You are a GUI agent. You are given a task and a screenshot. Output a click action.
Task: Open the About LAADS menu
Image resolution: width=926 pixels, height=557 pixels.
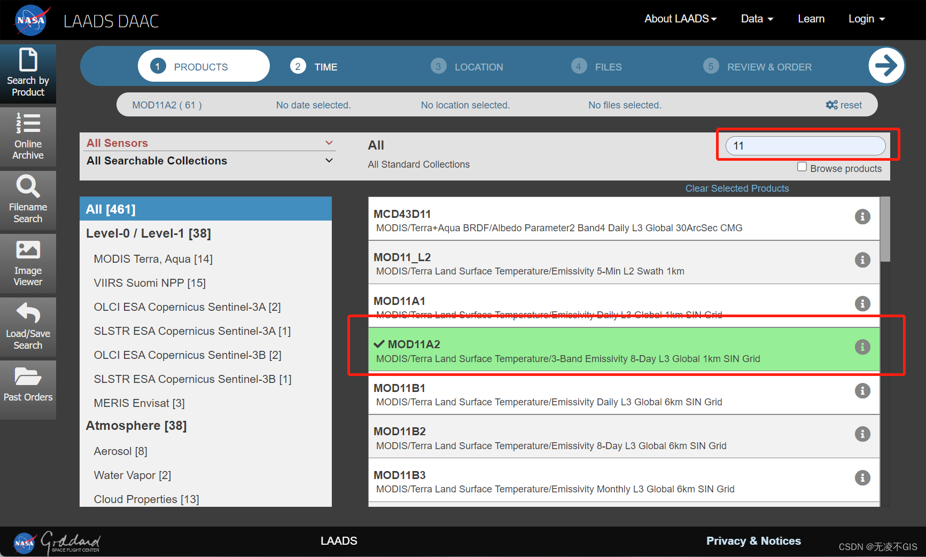point(680,19)
